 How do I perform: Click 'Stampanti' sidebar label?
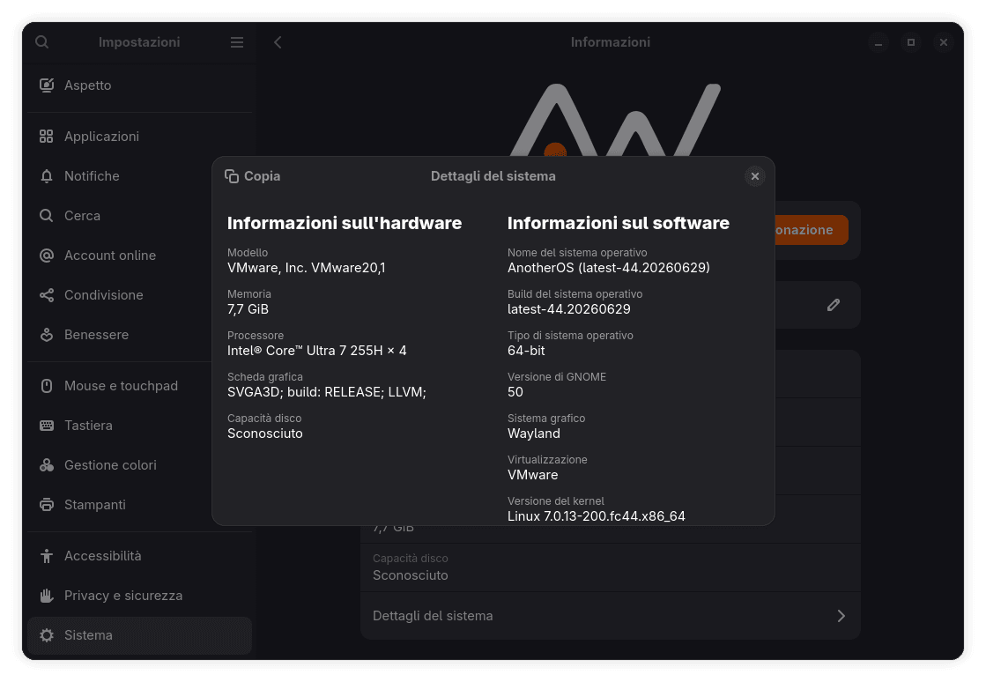click(x=95, y=505)
